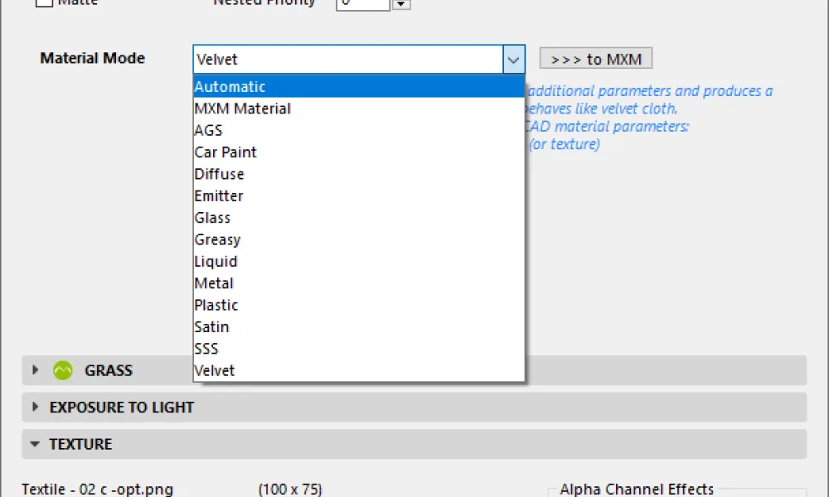Collapse the Material Mode dropdown arrow
The image size is (829, 497).
[x=513, y=60]
